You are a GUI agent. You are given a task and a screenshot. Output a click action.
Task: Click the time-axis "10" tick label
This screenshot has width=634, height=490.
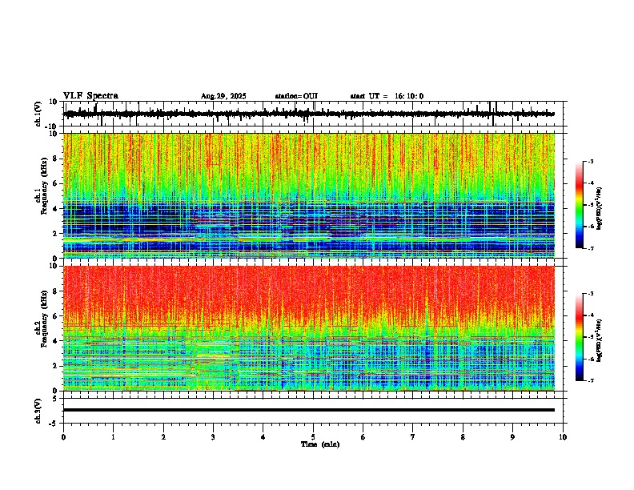point(563,437)
